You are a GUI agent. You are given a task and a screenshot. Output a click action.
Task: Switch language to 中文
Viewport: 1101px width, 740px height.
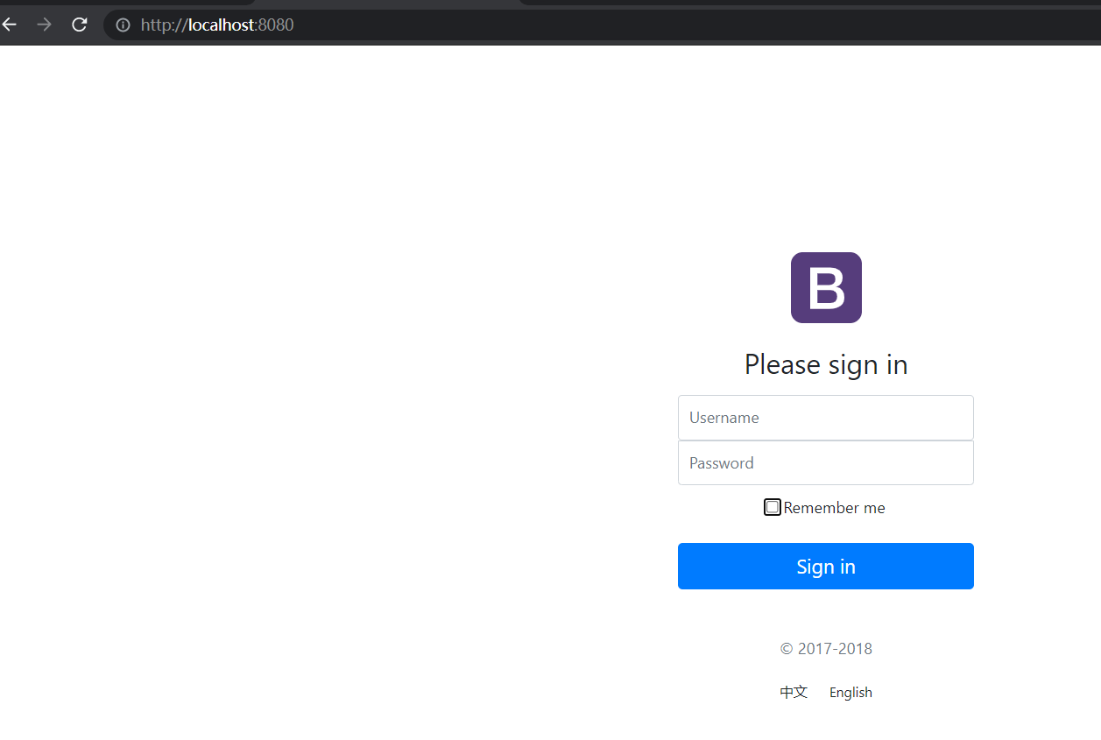click(x=794, y=692)
